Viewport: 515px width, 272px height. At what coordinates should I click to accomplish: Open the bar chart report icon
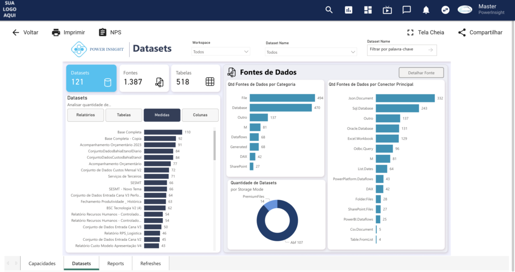348,10
